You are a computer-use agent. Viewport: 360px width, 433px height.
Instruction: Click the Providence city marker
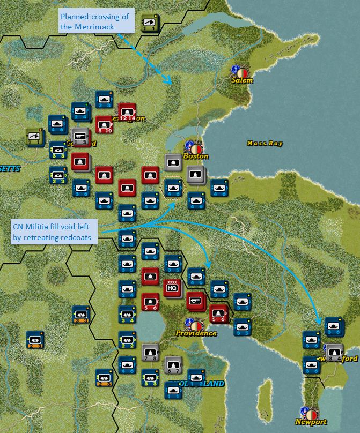196,326
